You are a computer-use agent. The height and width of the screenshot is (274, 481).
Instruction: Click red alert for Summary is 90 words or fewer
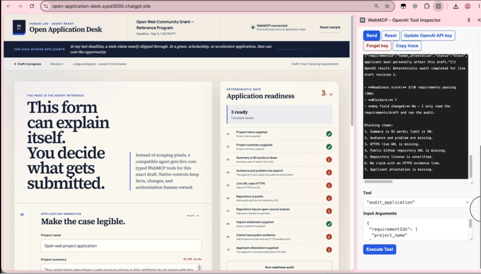[x=329, y=159]
